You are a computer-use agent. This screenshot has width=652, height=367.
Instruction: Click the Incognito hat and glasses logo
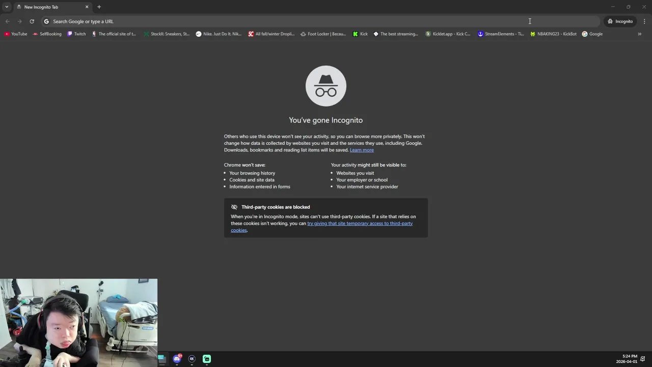coord(326,86)
